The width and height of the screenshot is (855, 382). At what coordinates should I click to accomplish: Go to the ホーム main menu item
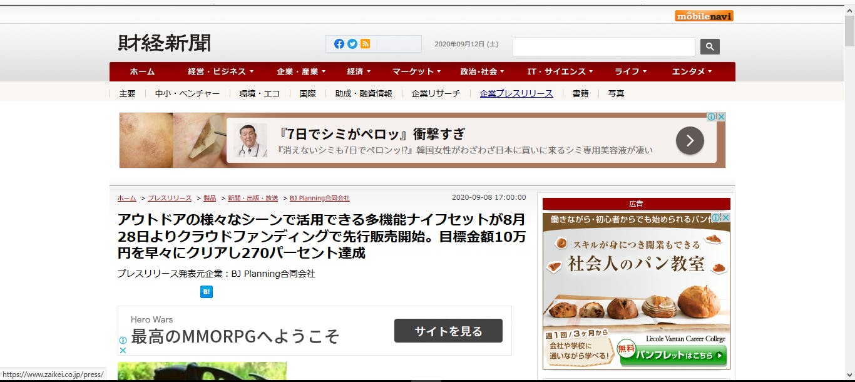point(142,72)
